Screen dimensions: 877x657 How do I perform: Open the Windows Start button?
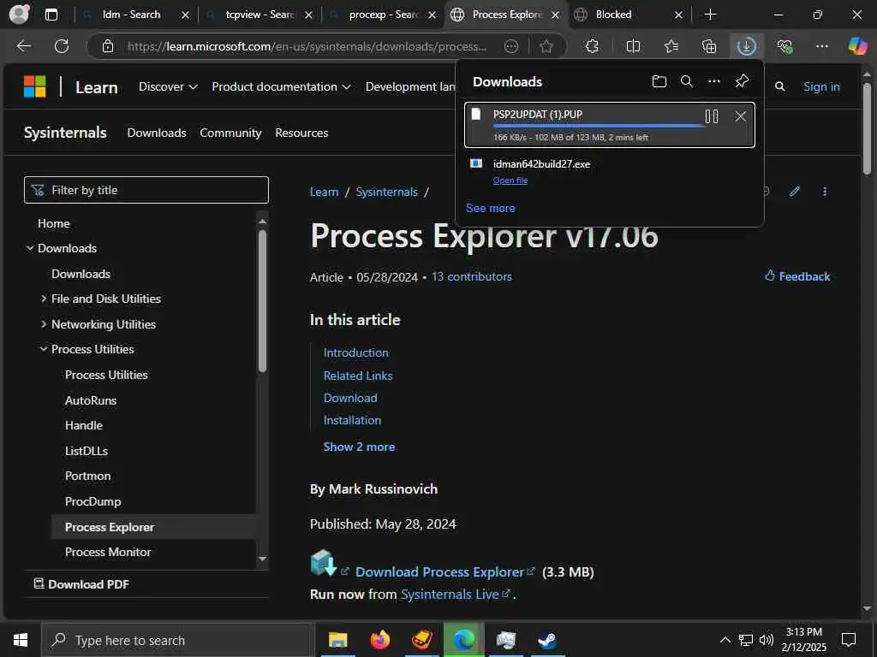pos(21,640)
